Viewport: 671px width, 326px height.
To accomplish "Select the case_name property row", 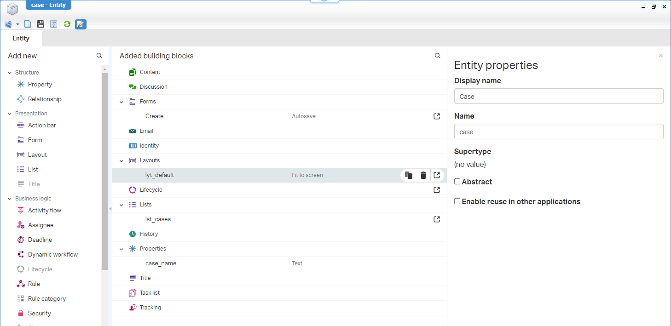I will tap(161, 263).
